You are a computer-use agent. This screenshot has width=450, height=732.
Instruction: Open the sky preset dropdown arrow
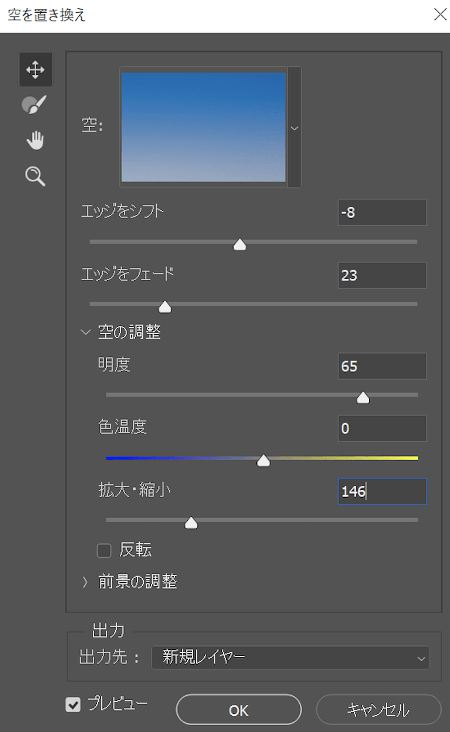coord(295,128)
